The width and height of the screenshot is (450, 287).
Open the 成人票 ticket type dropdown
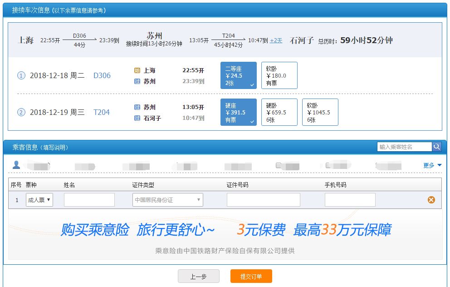tap(39, 199)
